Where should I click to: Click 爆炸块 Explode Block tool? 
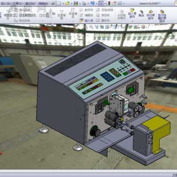click(x=103, y=20)
